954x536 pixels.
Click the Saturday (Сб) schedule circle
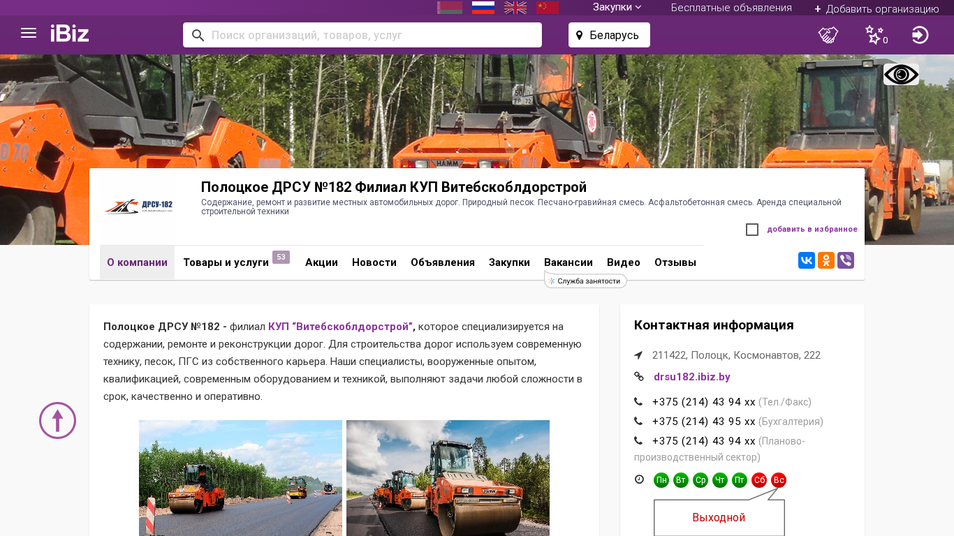pyautogui.click(x=759, y=480)
